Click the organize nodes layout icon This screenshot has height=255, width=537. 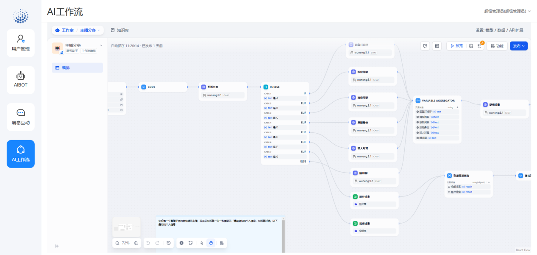(x=222, y=243)
